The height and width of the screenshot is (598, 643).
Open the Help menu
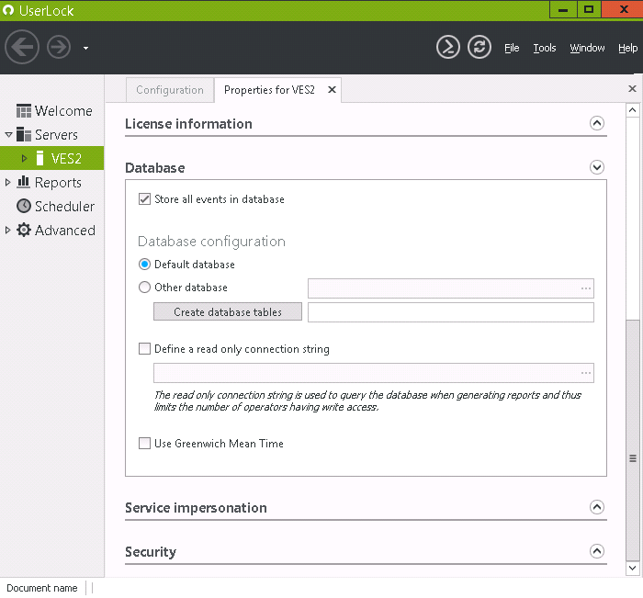point(627,48)
